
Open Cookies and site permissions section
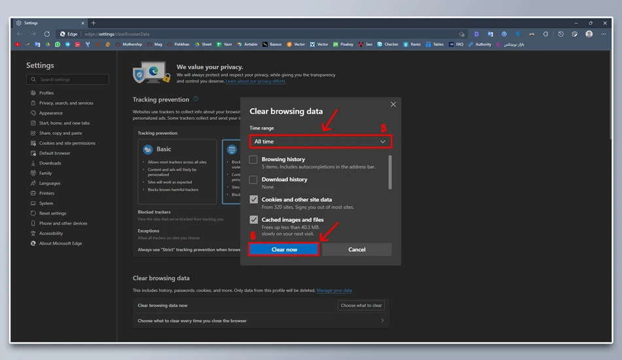67,143
